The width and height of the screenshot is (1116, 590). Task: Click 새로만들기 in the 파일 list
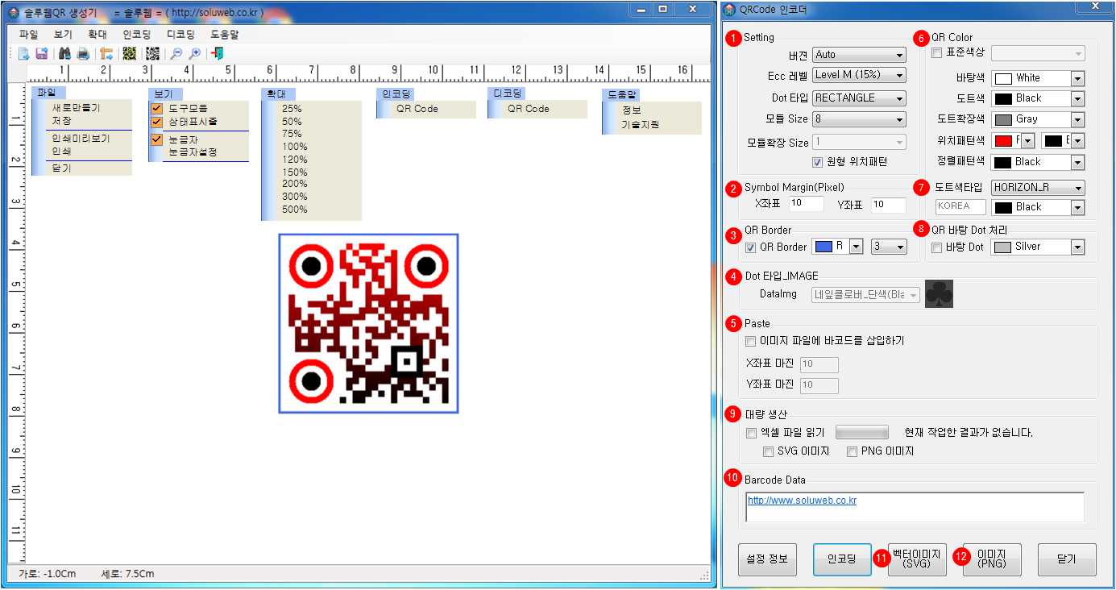tap(77, 108)
